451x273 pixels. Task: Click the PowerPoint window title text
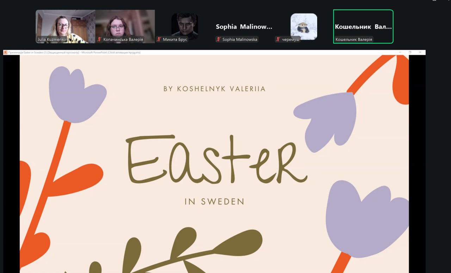(74, 52)
